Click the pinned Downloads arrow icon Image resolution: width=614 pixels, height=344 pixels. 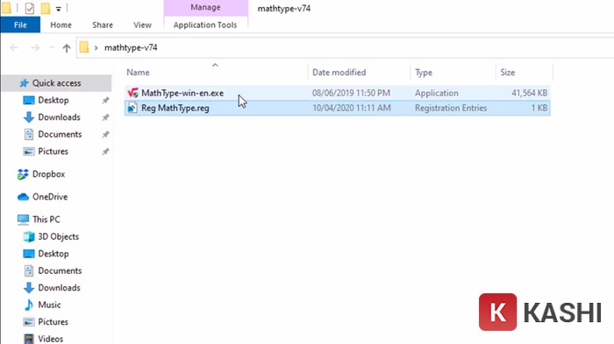coord(29,117)
